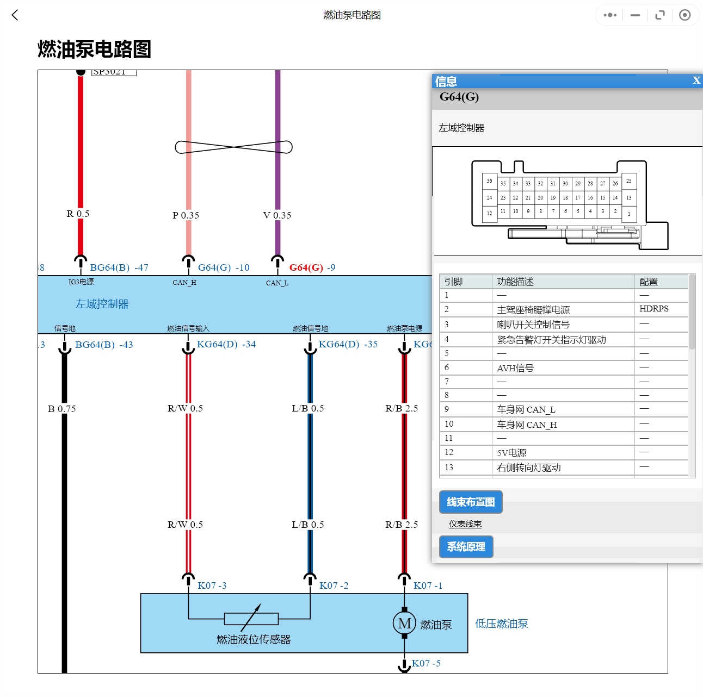Click the 低压燃油泵 text label

[x=502, y=623]
